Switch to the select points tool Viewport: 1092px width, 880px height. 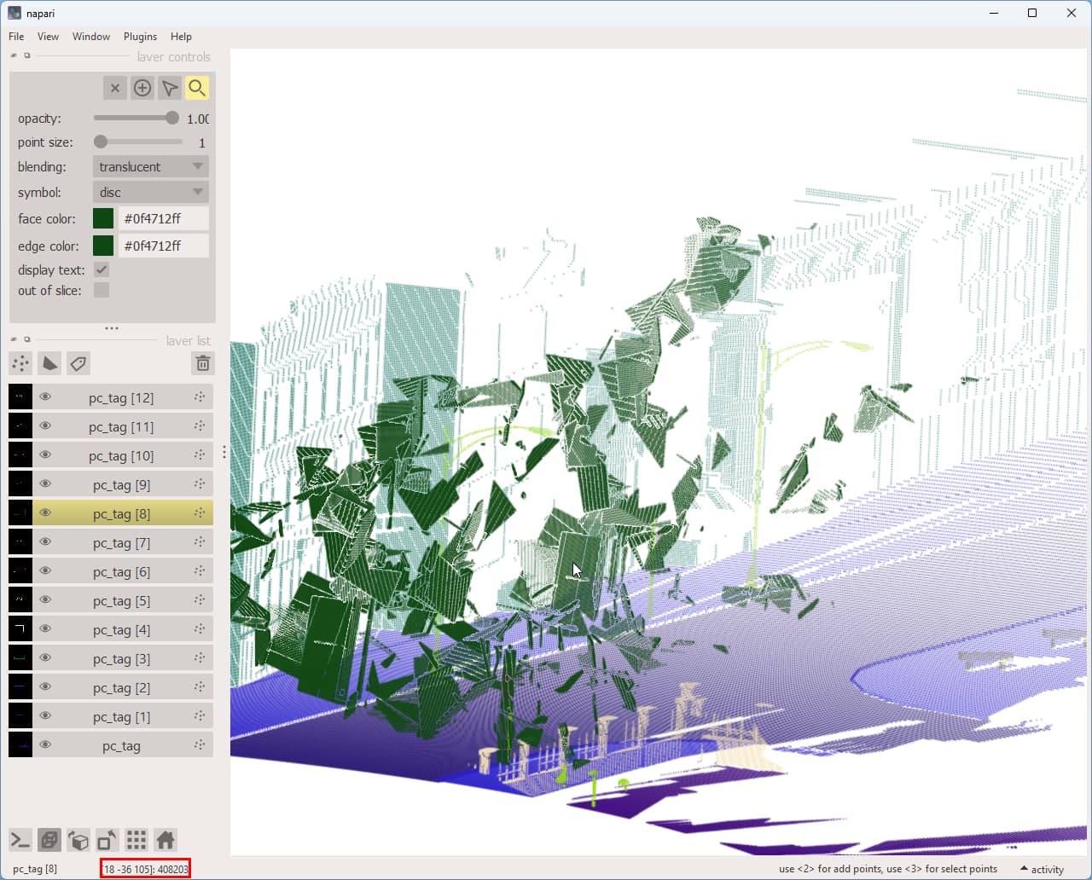169,87
